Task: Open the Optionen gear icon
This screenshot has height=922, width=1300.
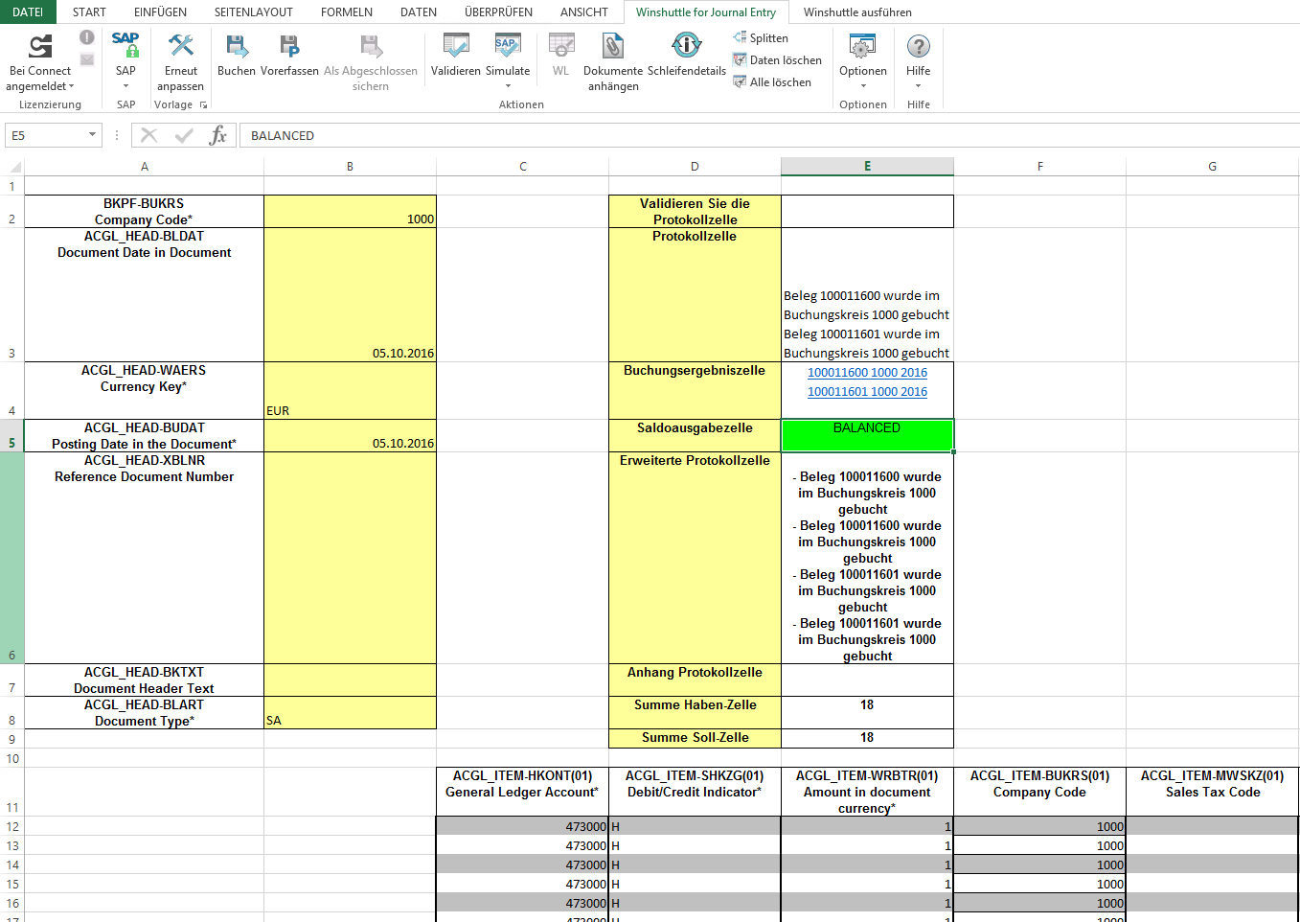Action: pos(863,45)
